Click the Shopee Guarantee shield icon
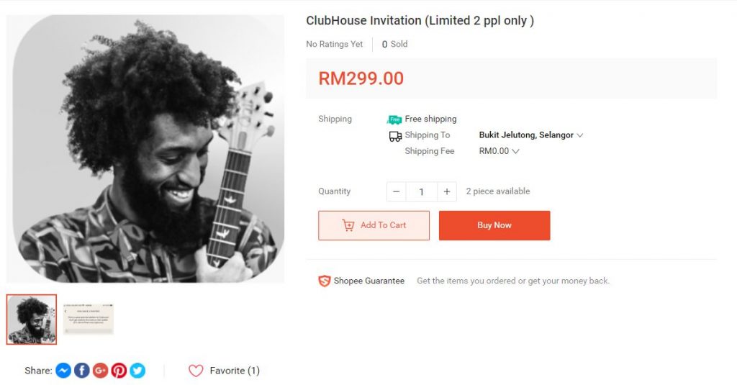The height and width of the screenshot is (385, 737). pyautogui.click(x=325, y=281)
